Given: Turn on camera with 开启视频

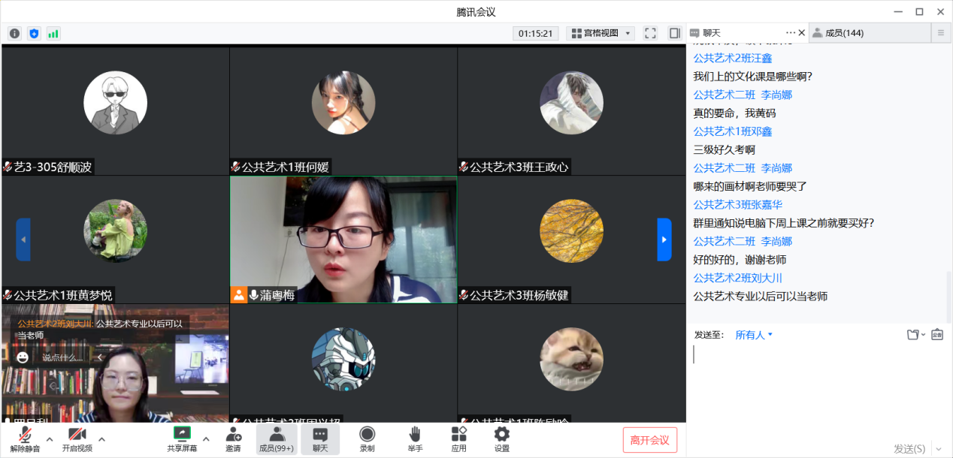Looking at the screenshot, I should (x=77, y=439).
